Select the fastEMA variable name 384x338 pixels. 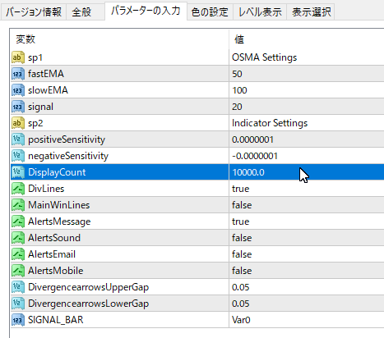coord(46,74)
